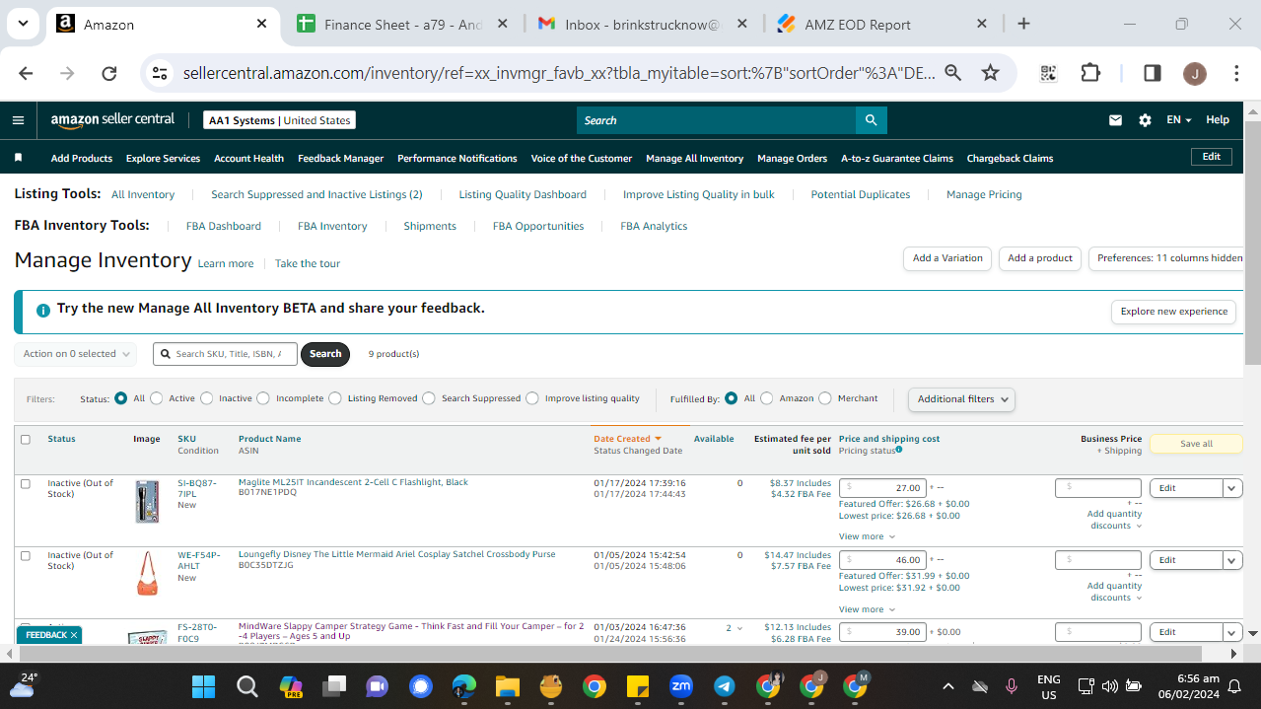The width and height of the screenshot is (1261, 709).
Task: Sort by Date Created column header
Action: 627,439
